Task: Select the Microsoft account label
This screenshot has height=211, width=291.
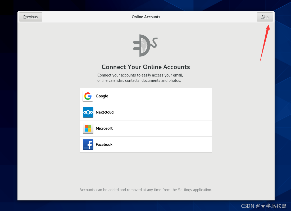Action: click(104, 128)
